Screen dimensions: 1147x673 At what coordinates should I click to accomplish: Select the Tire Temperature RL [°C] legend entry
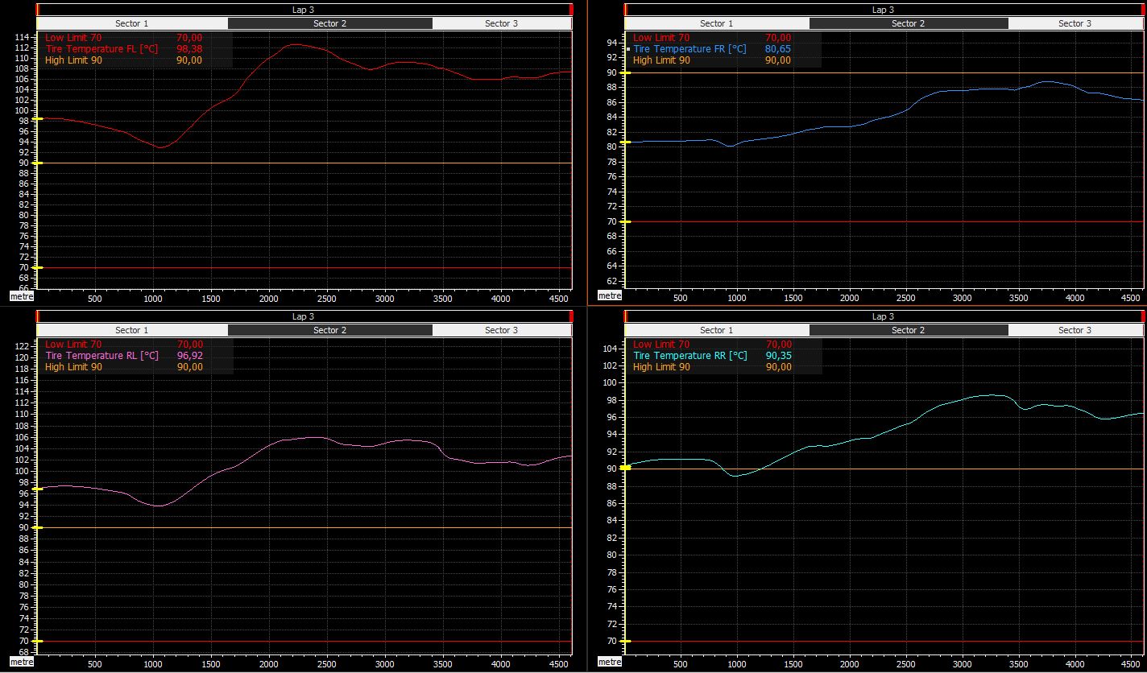tap(101, 356)
